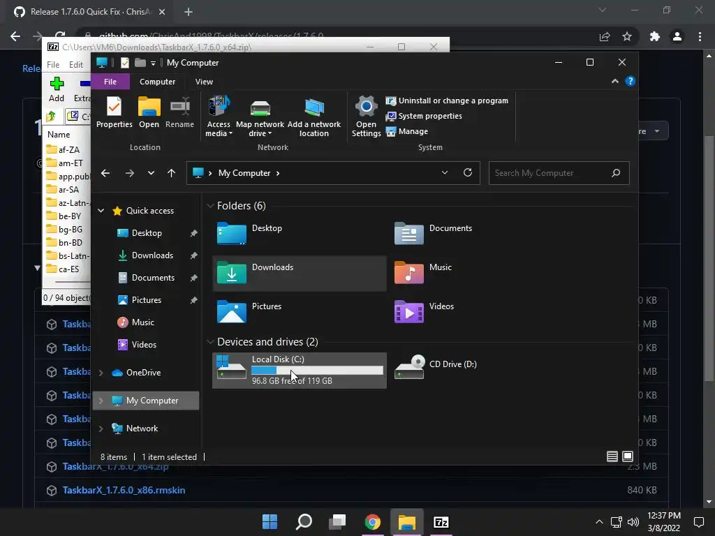Open System properties
The height and width of the screenshot is (536, 715).
424,117
